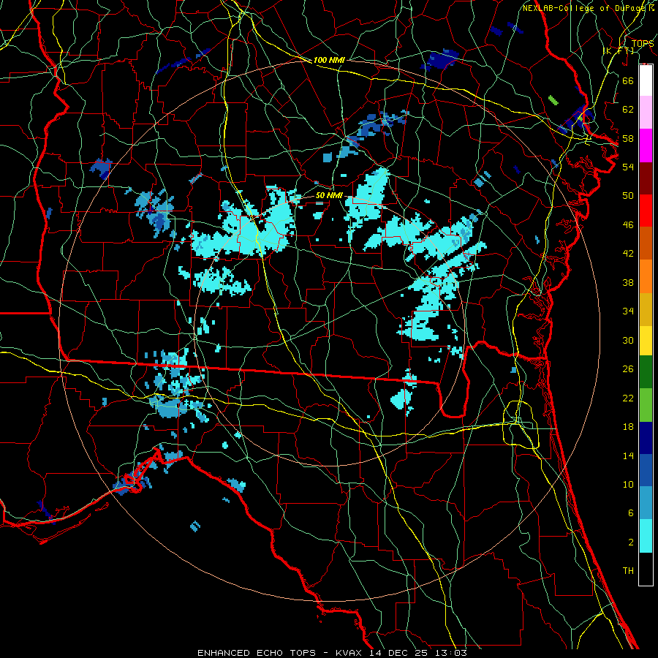Click the 'ENHANCED ECHO TOPS' caption text
This screenshot has height=658, width=658.
257,653
